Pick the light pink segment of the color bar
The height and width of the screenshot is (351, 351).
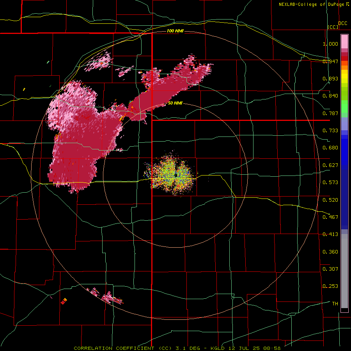point(344,41)
